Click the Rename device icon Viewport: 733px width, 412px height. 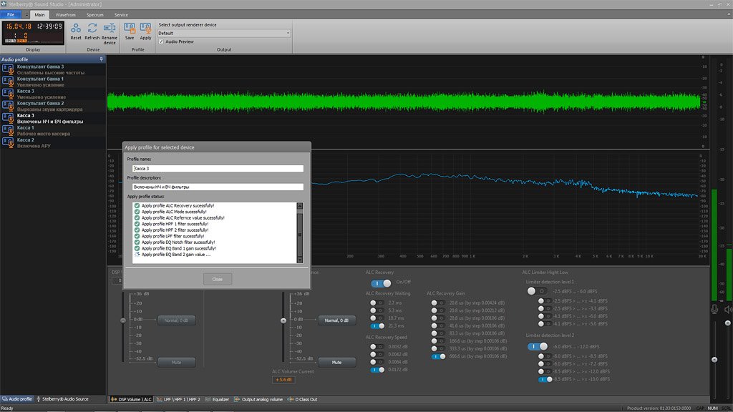(x=110, y=29)
